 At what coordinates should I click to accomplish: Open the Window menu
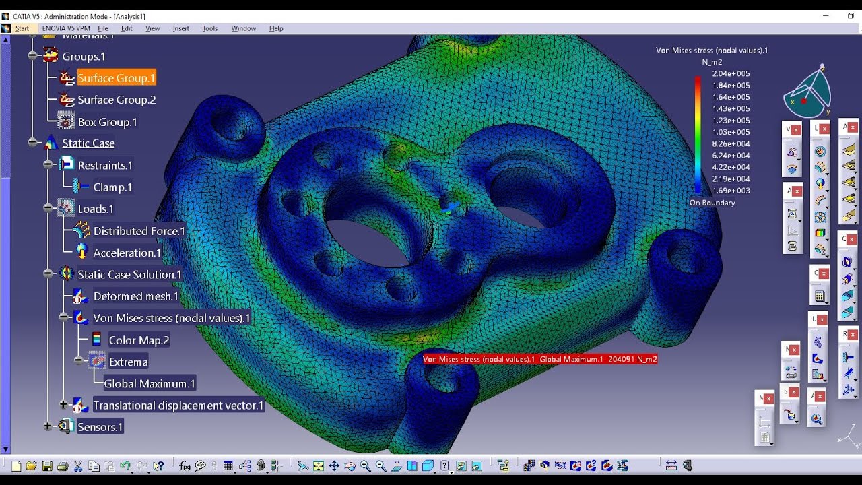243,28
